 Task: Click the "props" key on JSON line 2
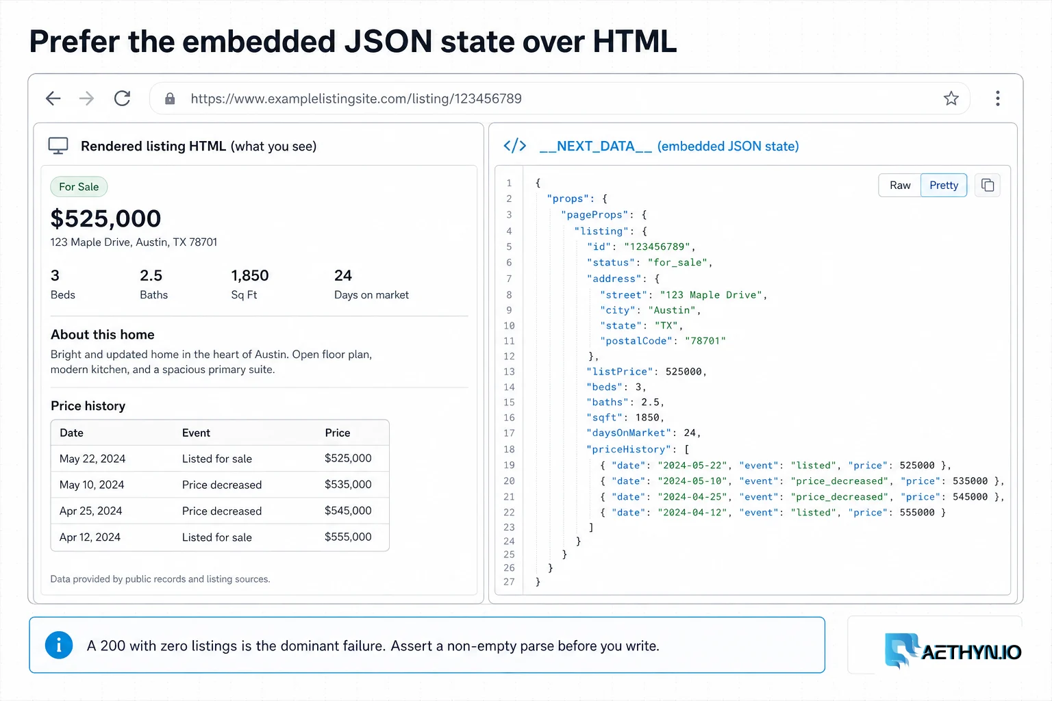point(568,199)
